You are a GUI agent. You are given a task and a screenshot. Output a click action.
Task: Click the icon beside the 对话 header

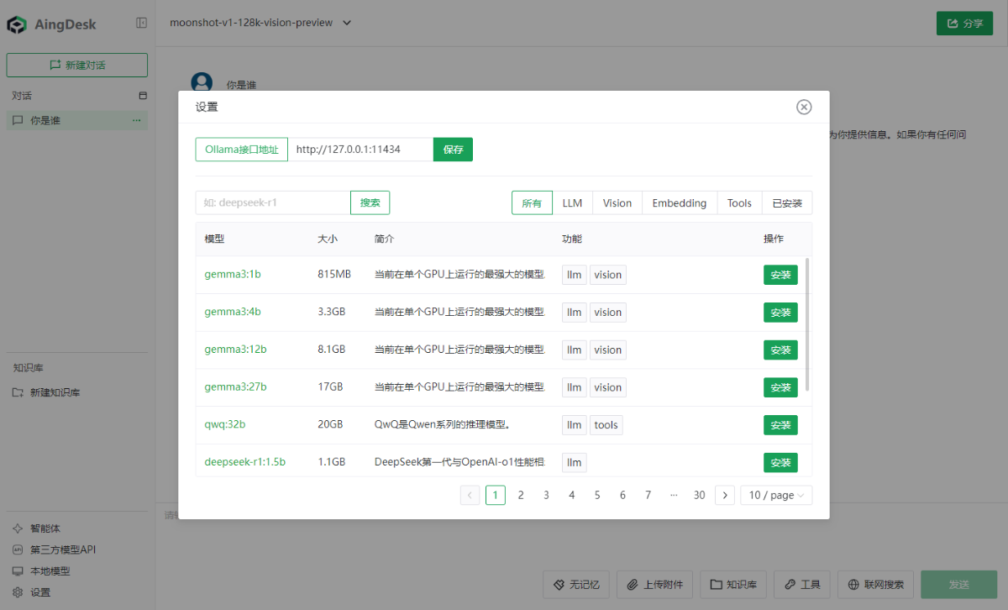pyautogui.click(x=143, y=96)
